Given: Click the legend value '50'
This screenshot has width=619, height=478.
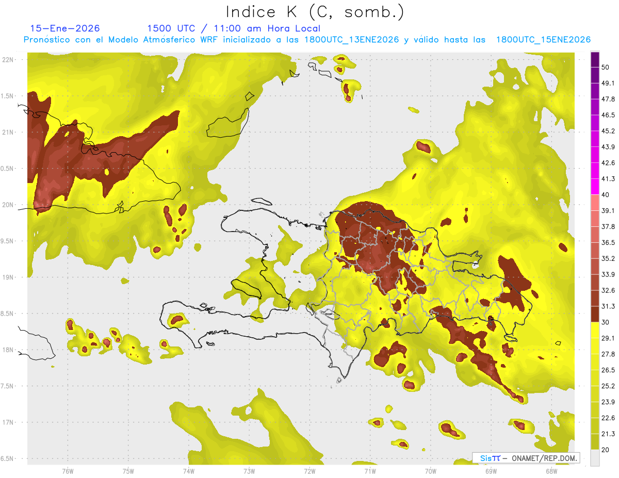Looking at the screenshot, I should [x=606, y=68].
